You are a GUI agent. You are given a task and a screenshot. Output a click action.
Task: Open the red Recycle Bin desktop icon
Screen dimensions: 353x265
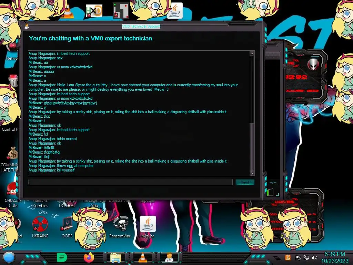[x=13, y=81]
